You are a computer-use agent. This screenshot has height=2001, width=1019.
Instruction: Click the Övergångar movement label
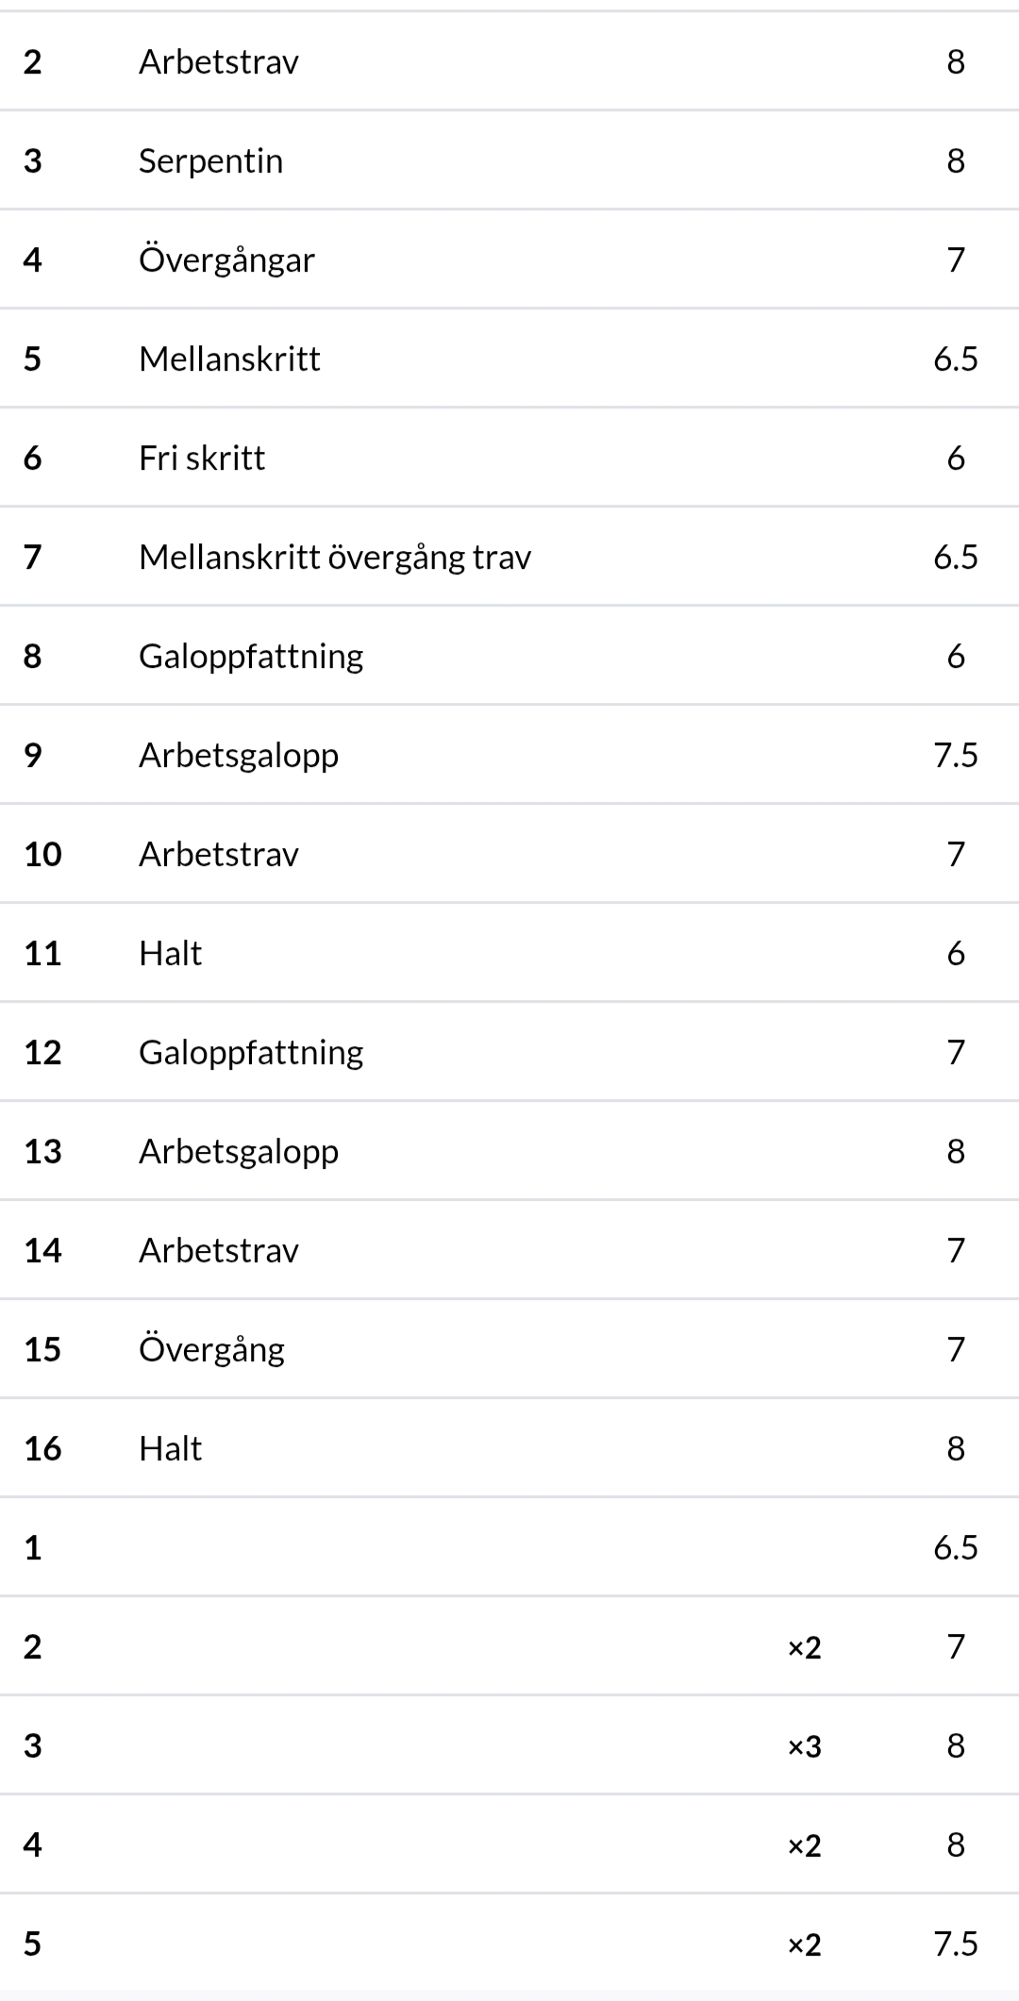tap(226, 259)
